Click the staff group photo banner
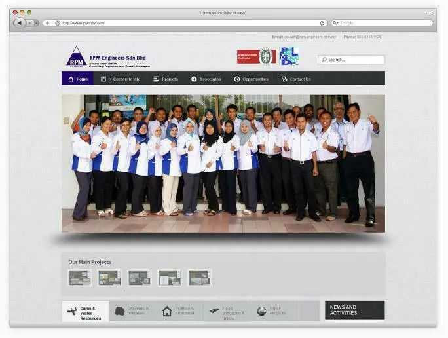Viewport: 448px width, 338px height. (223, 163)
